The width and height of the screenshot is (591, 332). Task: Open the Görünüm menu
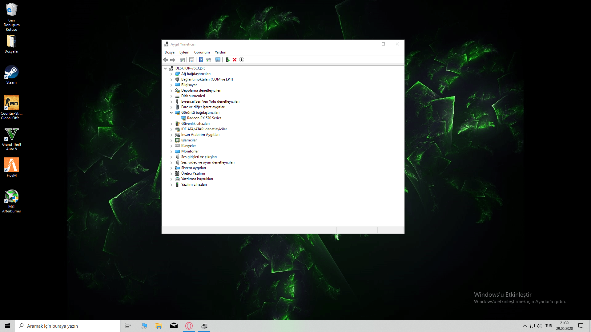click(x=202, y=52)
